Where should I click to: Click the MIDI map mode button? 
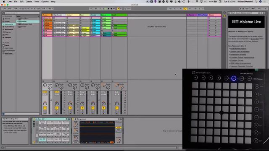[x=253, y=8]
